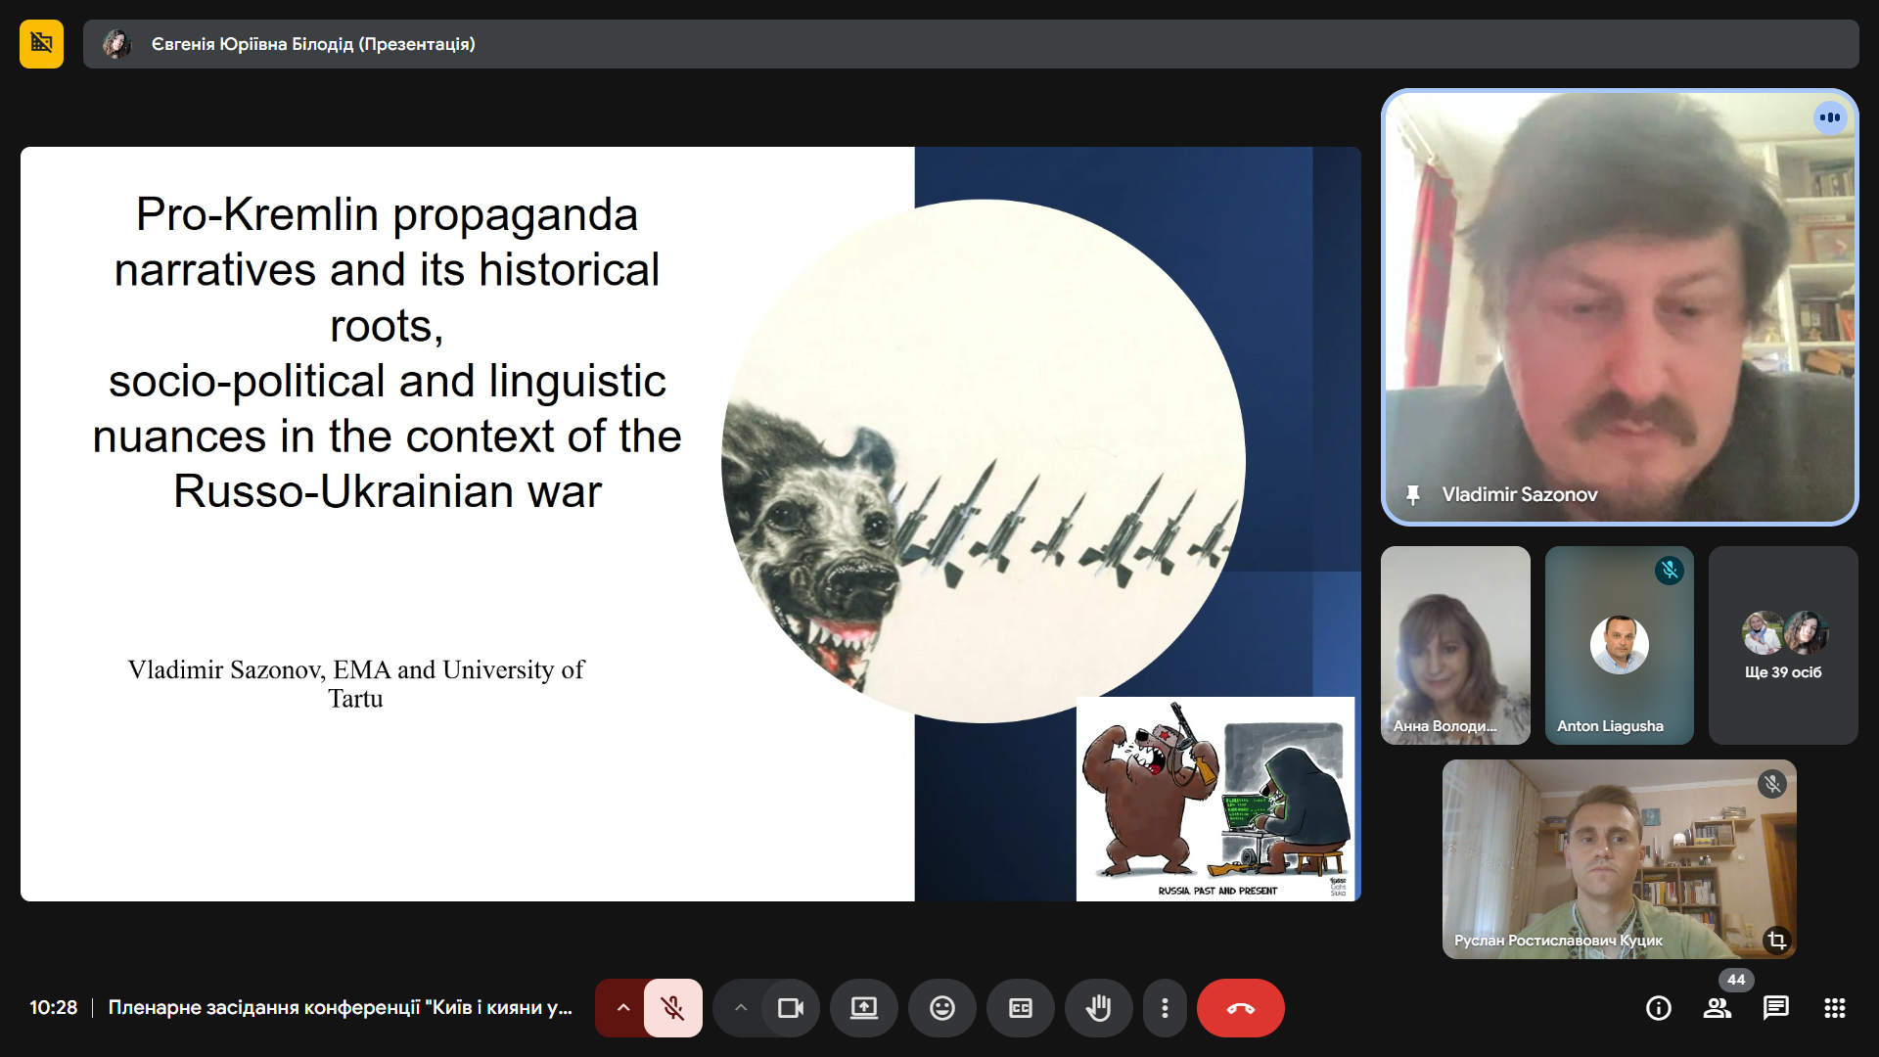Click the yellow stop-presentation view icon
This screenshot has width=1879, height=1057.
tap(41, 44)
